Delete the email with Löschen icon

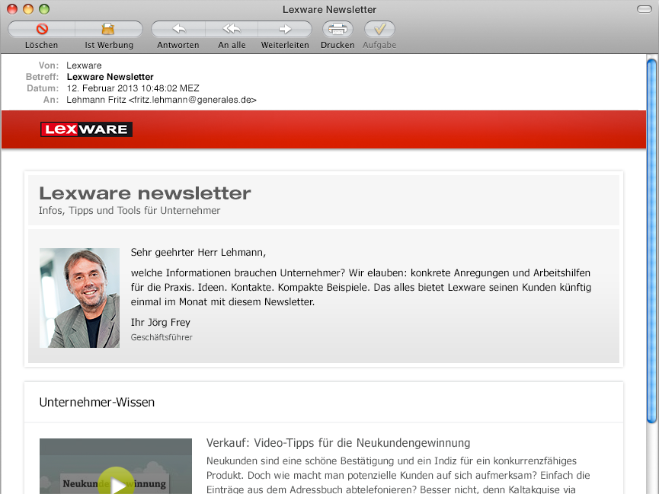coord(42,29)
